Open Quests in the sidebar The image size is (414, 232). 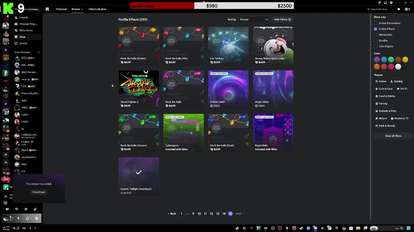23,43
